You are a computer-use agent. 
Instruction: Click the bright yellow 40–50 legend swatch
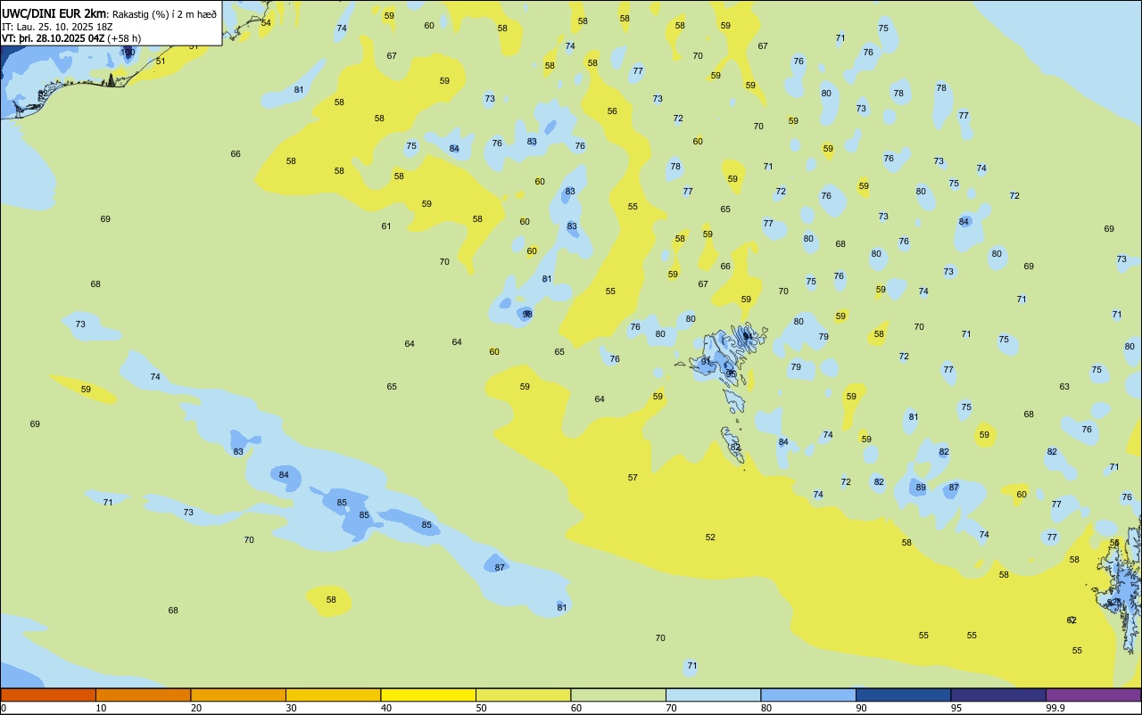coord(428,694)
